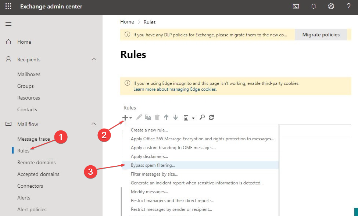Click the search magnifier icon
Image resolution: width=358 pixels, height=216 pixels.
[x=202, y=117]
